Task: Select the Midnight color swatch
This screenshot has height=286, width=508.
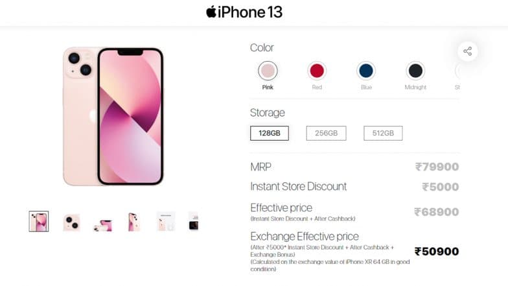Action: pyautogui.click(x=415, y=70)
